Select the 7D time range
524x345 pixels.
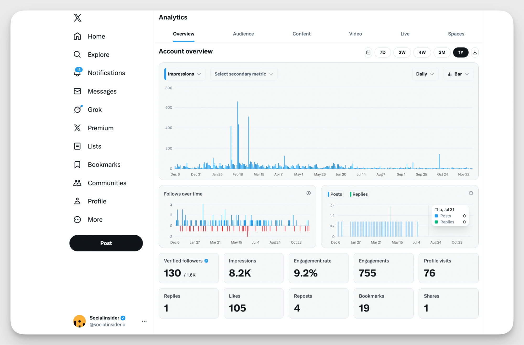(x=382, y=52)
